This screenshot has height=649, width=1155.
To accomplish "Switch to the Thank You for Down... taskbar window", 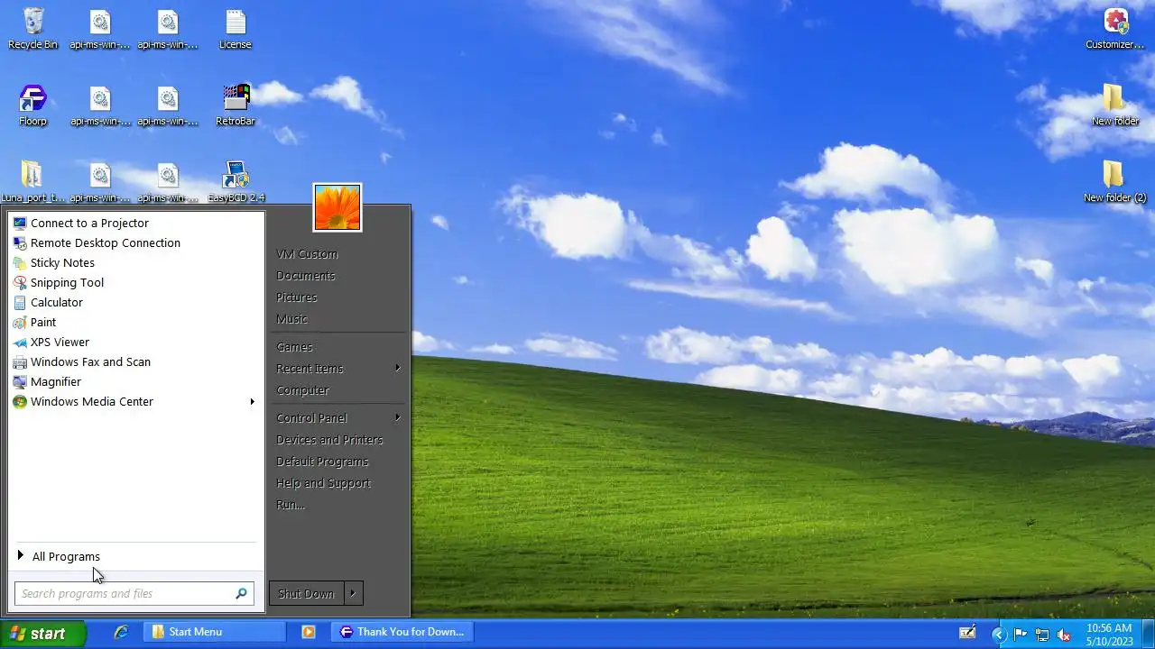I will pyautogui.click(x=402, y=632).
